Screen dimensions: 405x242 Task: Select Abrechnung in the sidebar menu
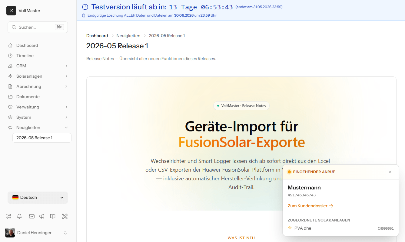[x=38, y=86]
